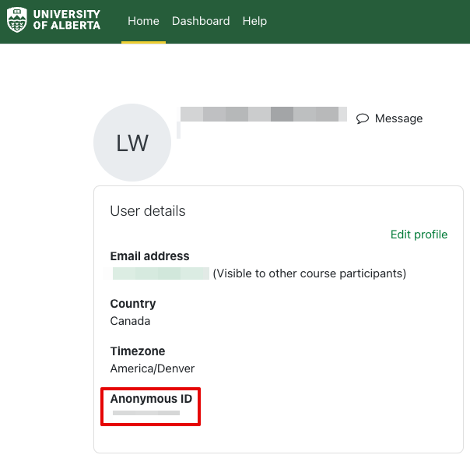Viewport: 470px width, 462px height.
Task: Click the Message text link
Action: click(398, 118)
